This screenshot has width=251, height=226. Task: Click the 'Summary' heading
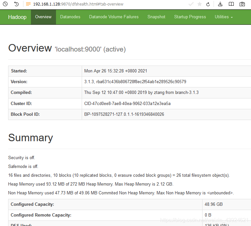coord(30,138)
